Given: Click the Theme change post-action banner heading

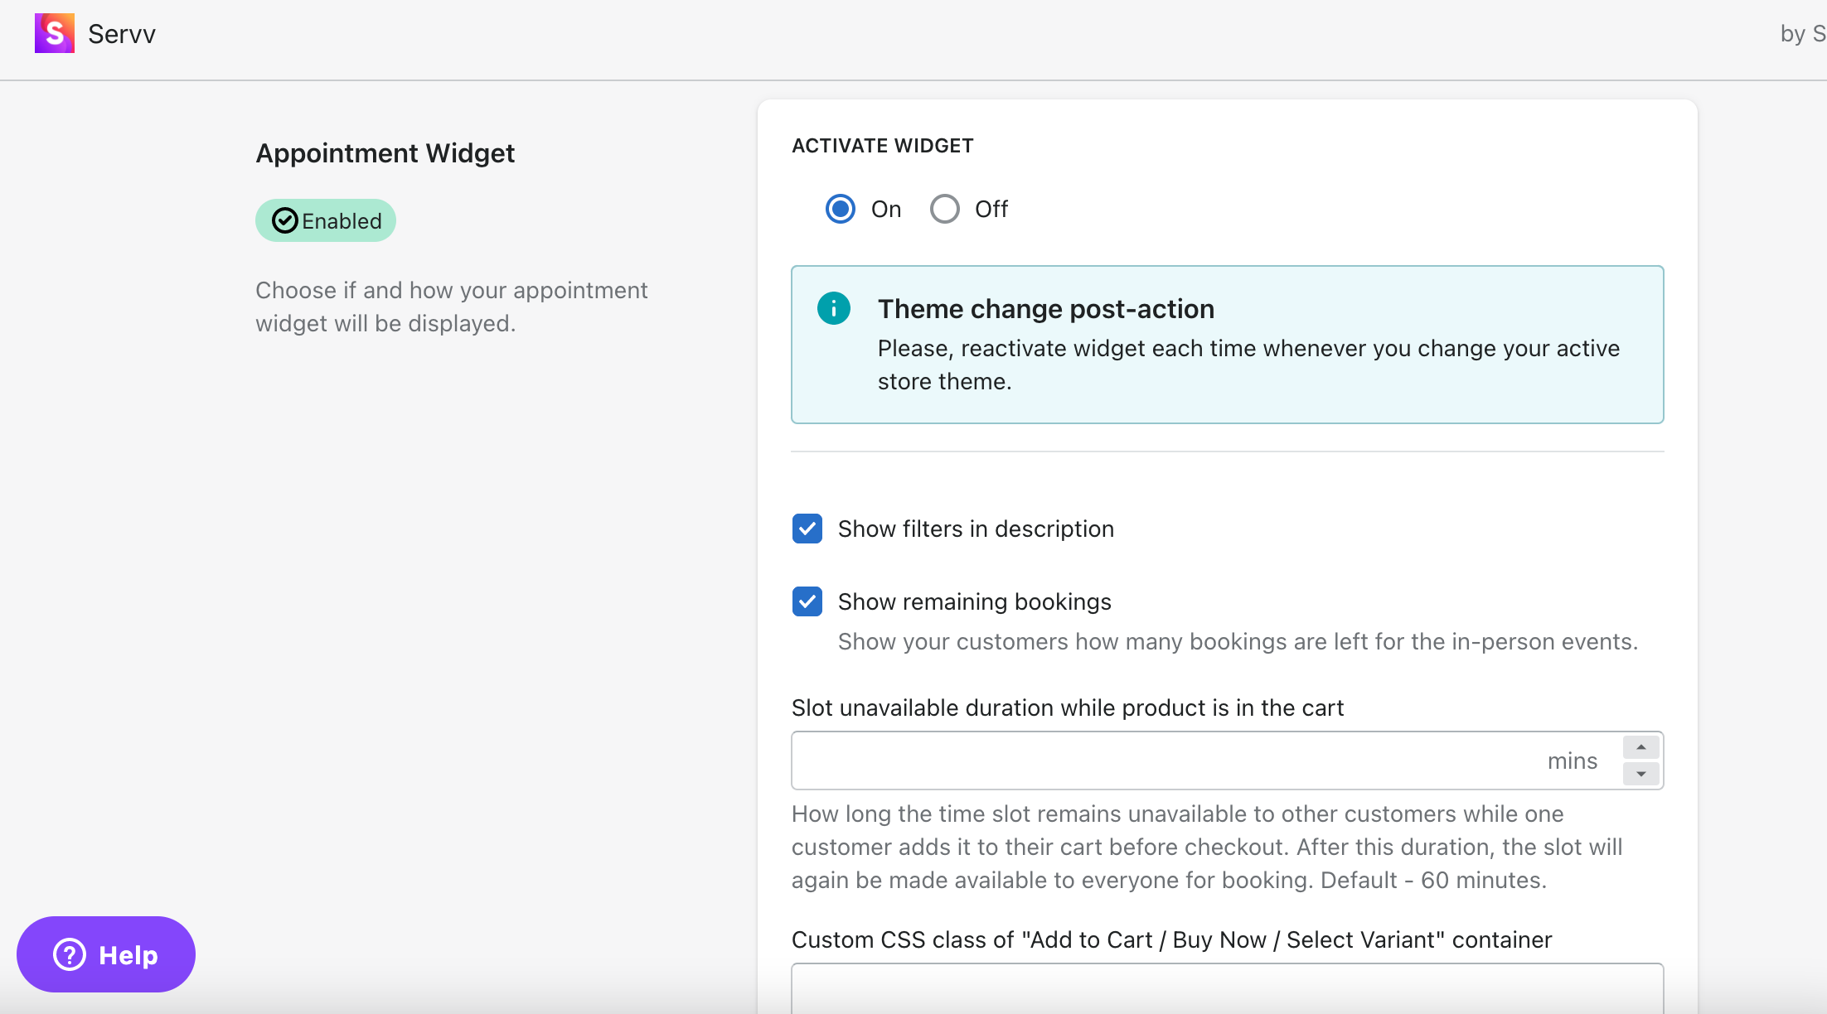Looking at the screenshot, I should coord(1045,309).
